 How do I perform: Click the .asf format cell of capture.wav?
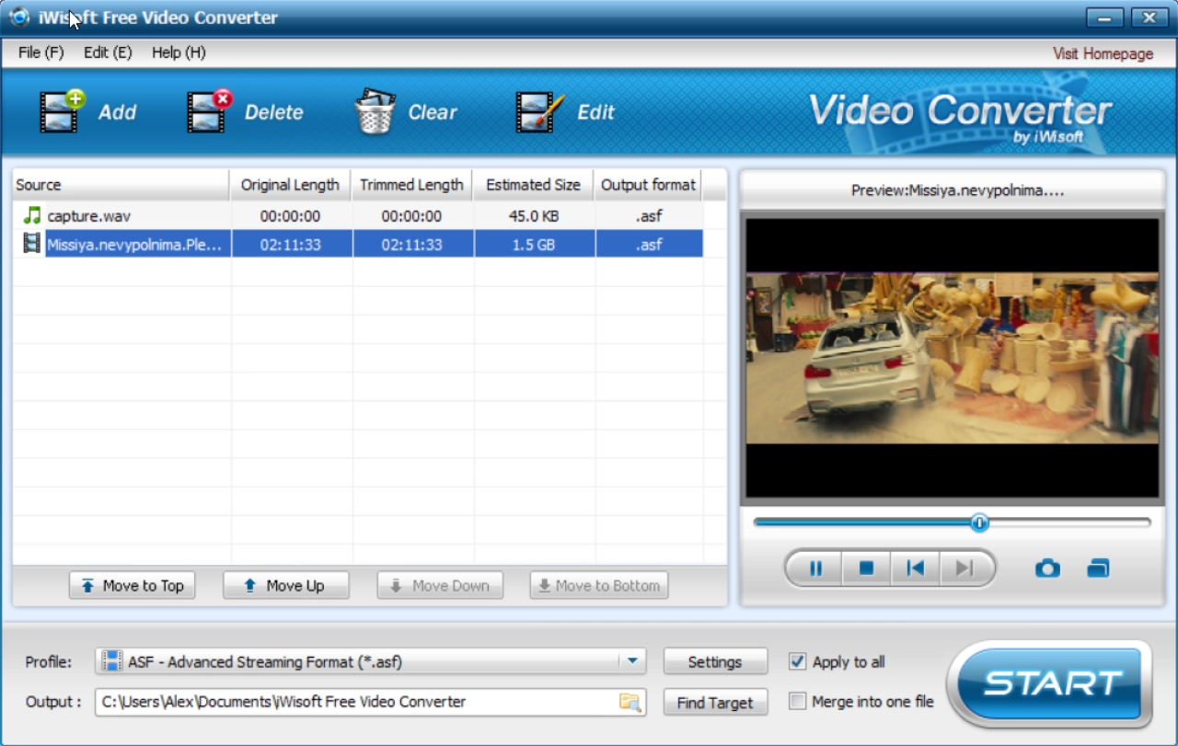(649, 216)
